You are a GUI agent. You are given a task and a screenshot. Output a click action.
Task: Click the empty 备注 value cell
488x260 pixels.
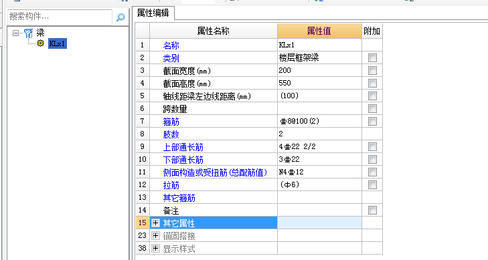pos(319,211)
